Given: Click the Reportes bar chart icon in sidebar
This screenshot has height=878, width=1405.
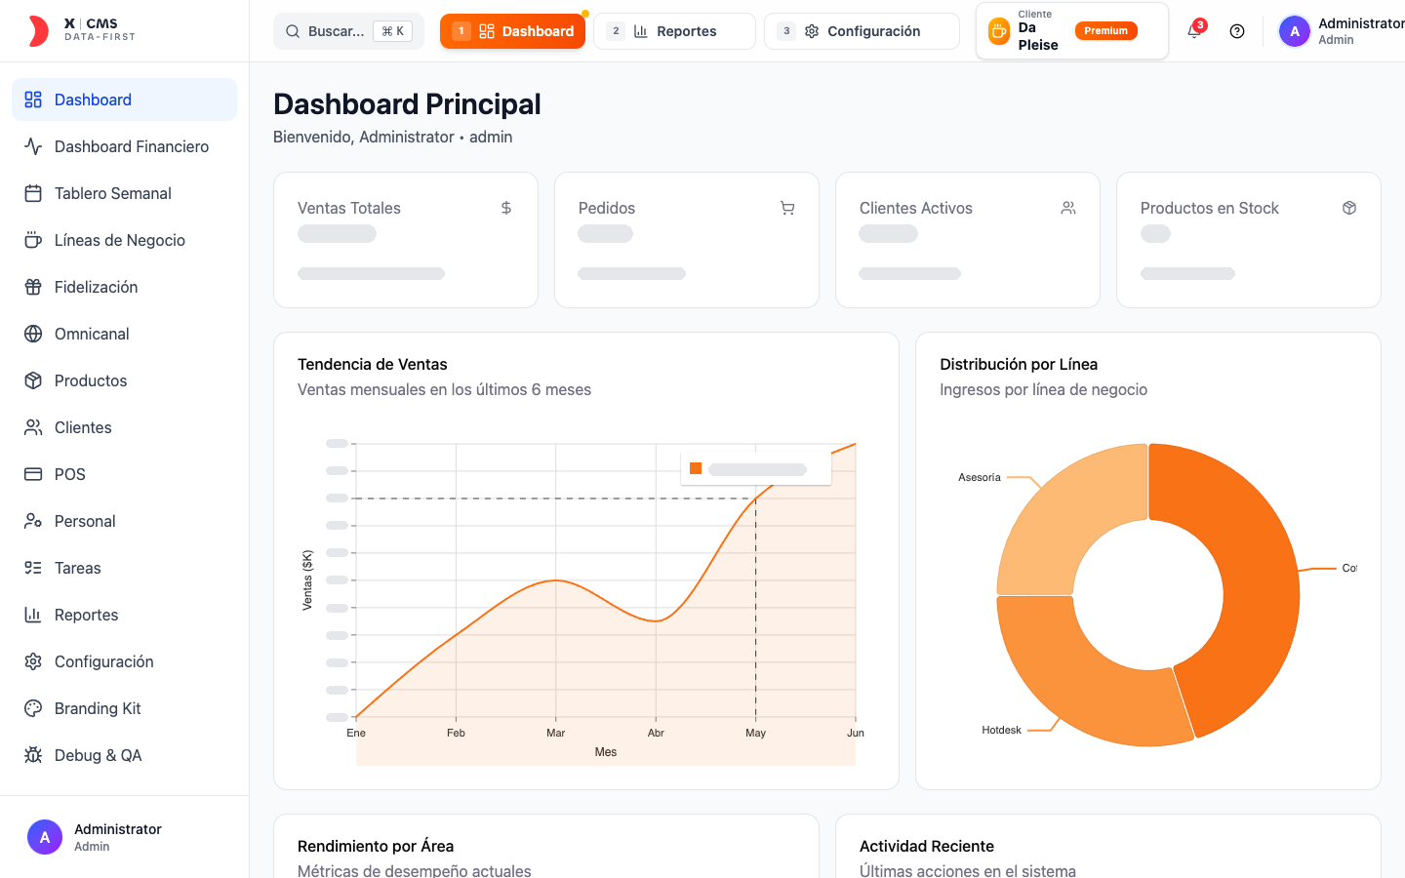Looking at the screenshot, I should 33,615.
